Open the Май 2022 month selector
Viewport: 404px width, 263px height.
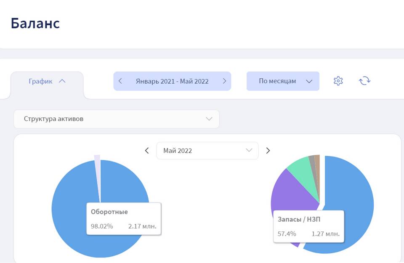pos(207,151)
